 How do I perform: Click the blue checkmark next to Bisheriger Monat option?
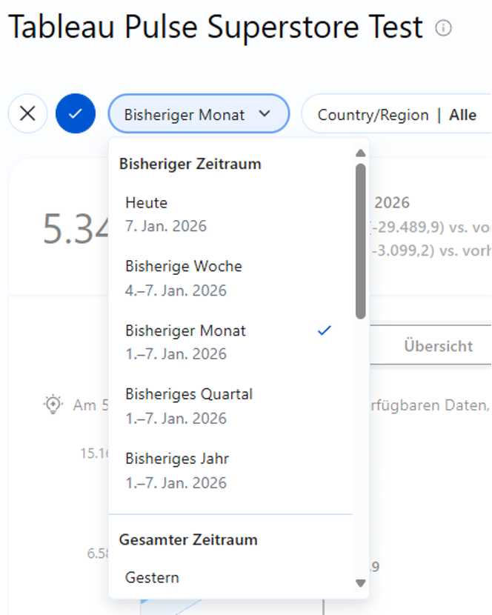click(324, 330)
